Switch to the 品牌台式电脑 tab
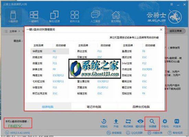Viewport: 189px width, 137px height. click(141, 107)
